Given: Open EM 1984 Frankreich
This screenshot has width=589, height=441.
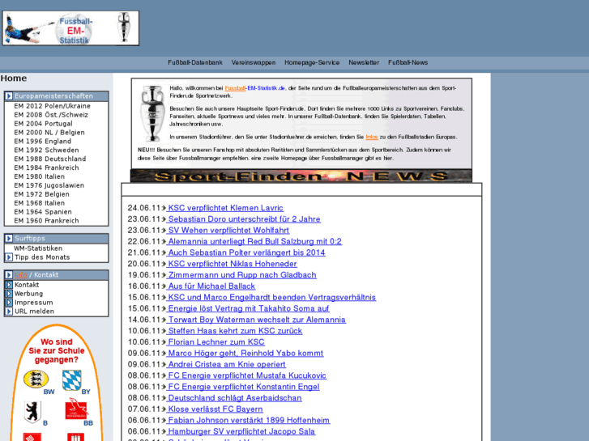Looking at the screenshot, I should 46,167.
